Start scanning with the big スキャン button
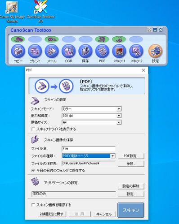This screenshot has height=224, width=179. point(131,210)
